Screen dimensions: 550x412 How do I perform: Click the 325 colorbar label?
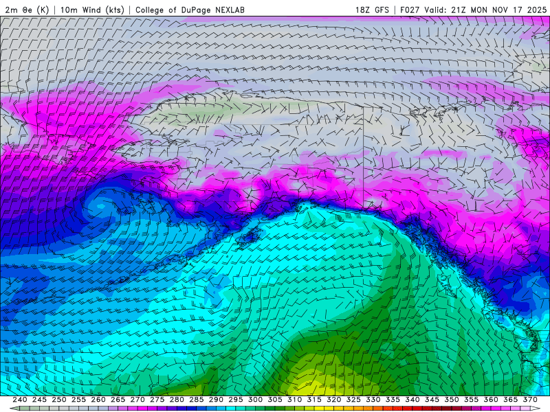point(353,400)
